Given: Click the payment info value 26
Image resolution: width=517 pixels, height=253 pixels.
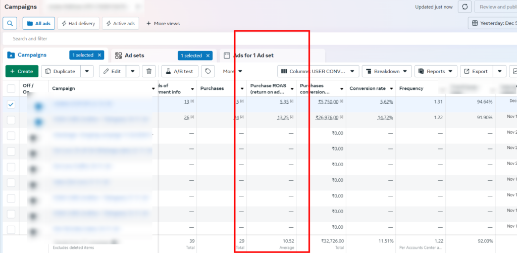Looking at the screenshot, I should coord(187,118).
